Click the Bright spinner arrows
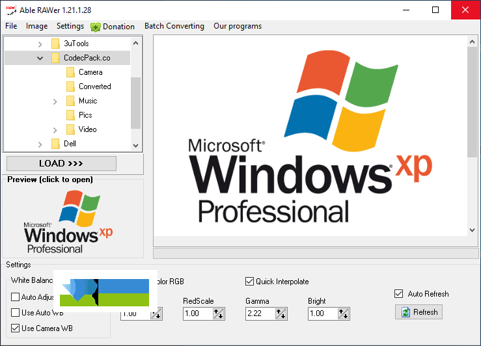The width and height of the screenshot is (481, 346). pos(344,314)
